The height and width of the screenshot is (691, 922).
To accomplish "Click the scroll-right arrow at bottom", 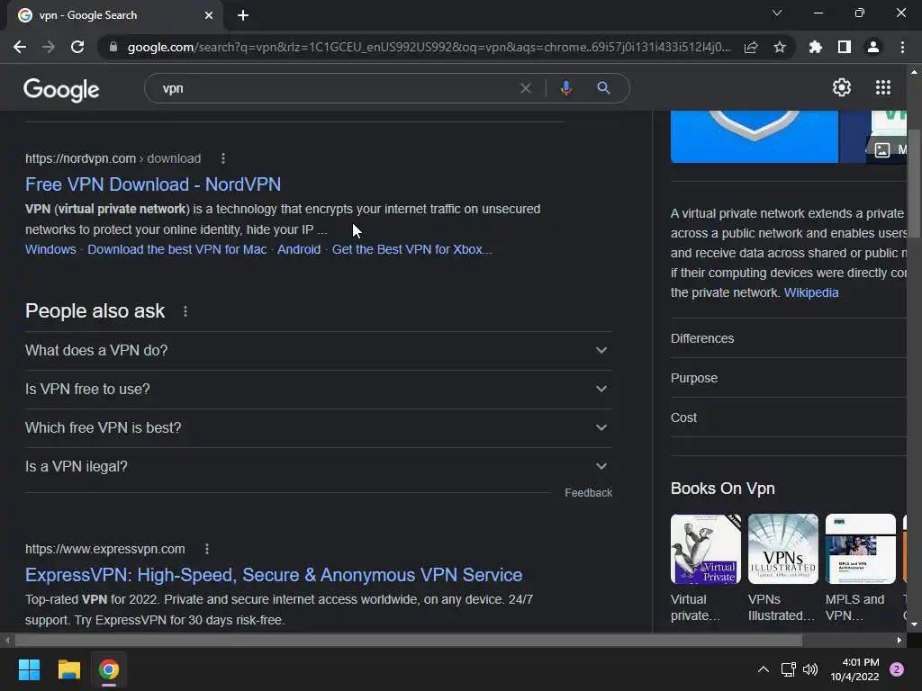I will click(x=899, y=640).
